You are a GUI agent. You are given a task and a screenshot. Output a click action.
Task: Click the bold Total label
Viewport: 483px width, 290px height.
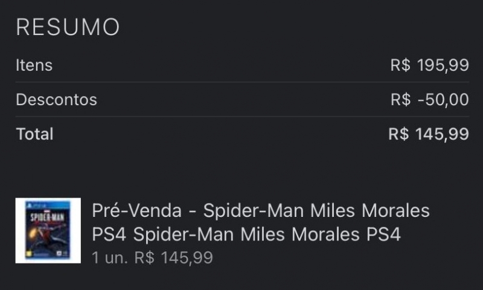(34, 134)
